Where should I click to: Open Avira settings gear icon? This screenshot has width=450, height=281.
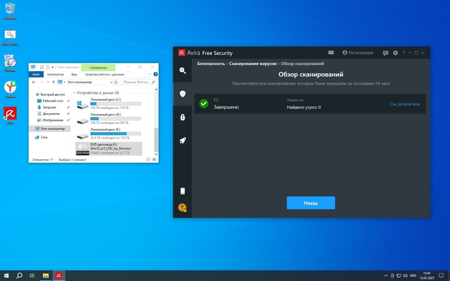click(x=395, y=53)
